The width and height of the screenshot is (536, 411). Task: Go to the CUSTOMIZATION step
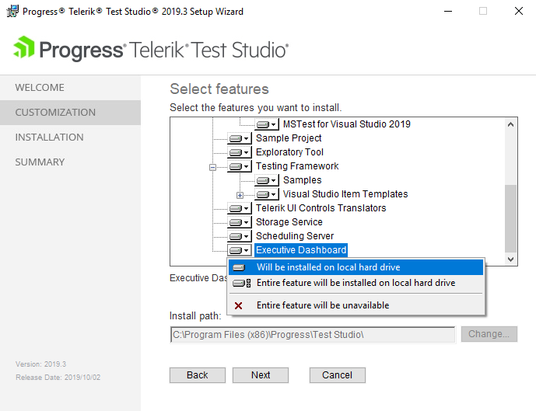tap(70, 113)
